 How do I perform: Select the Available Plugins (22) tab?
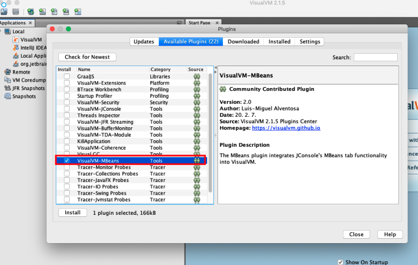point(191,42)
